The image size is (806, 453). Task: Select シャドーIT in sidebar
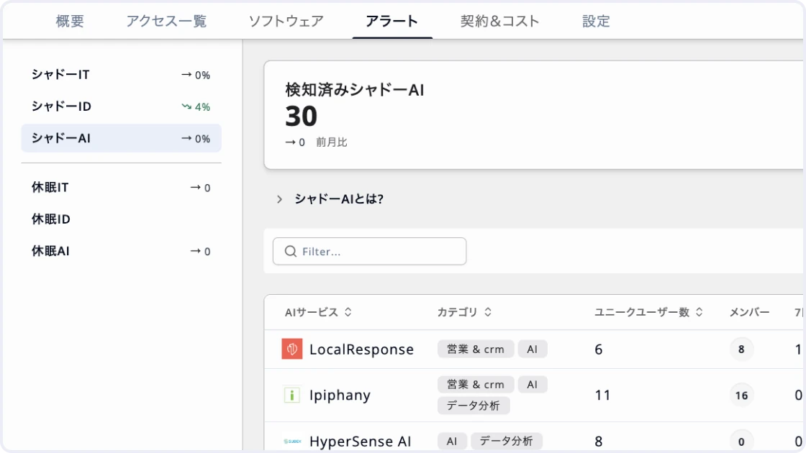click(122, 75)
